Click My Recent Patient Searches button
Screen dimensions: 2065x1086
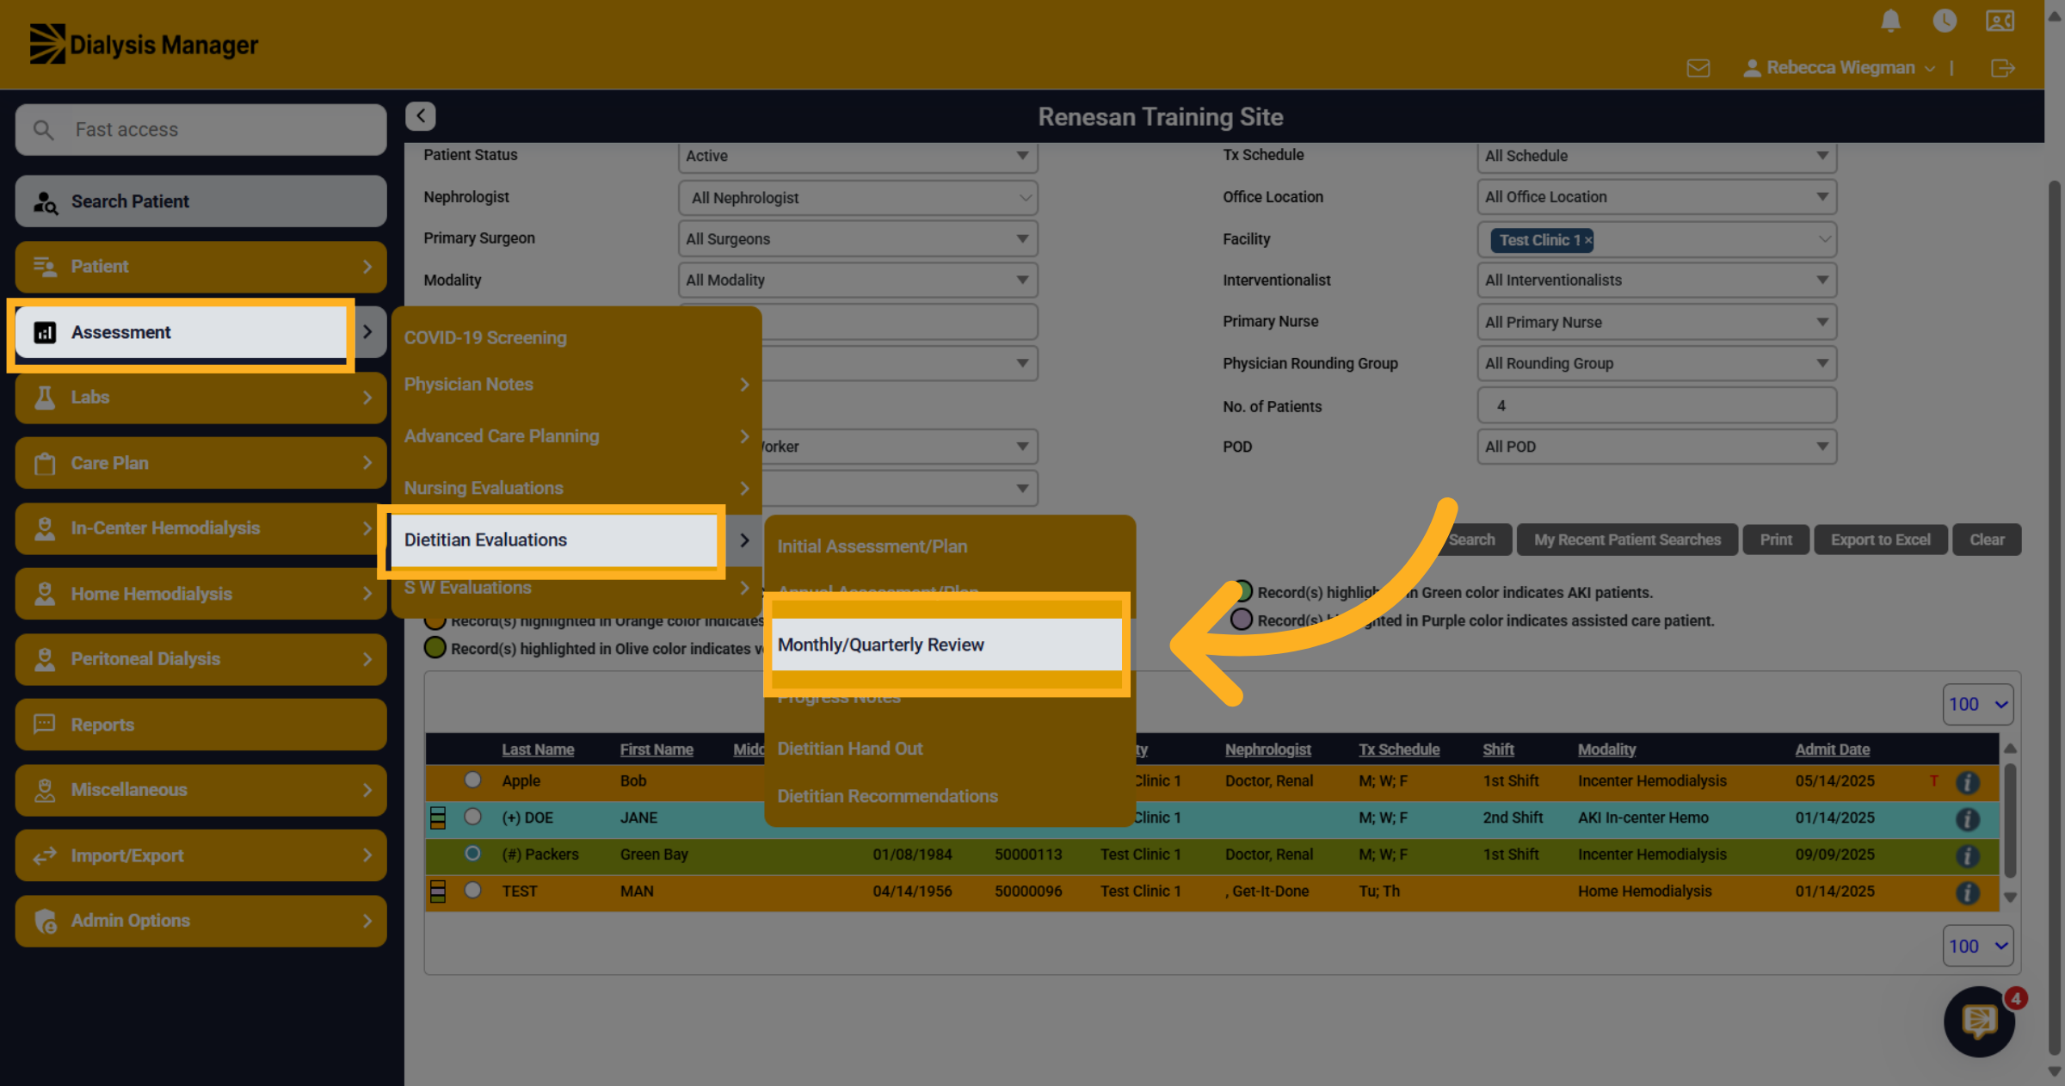(x=1627, y=540)
